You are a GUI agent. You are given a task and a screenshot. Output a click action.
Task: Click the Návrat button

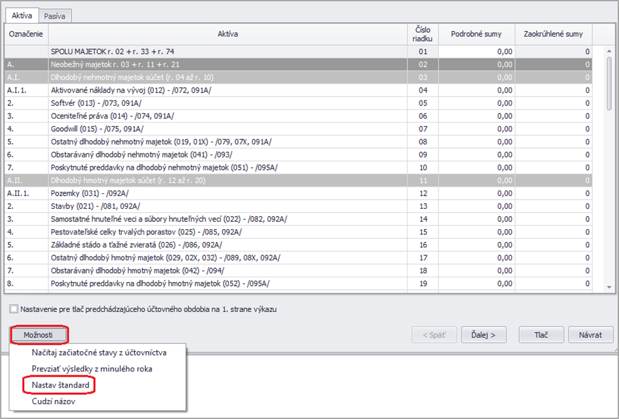[590, 335]
